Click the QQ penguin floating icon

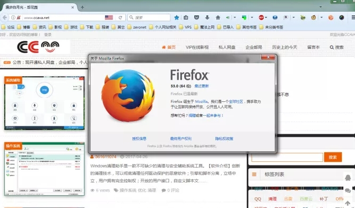point(348,177)
